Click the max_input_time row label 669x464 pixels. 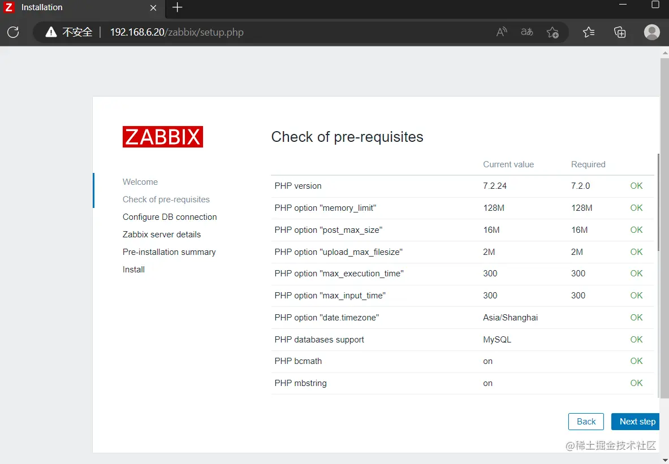[330, 295]
